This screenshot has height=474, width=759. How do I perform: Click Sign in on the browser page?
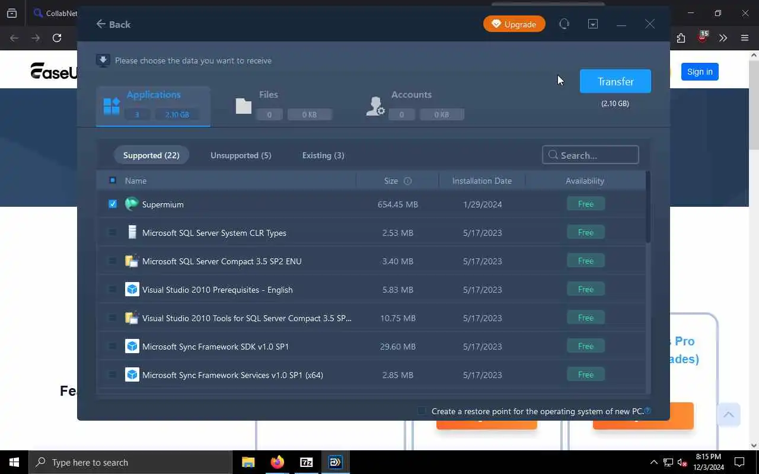(x=700, y=72)
